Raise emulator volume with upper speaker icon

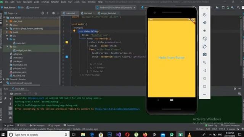point(204,23)
